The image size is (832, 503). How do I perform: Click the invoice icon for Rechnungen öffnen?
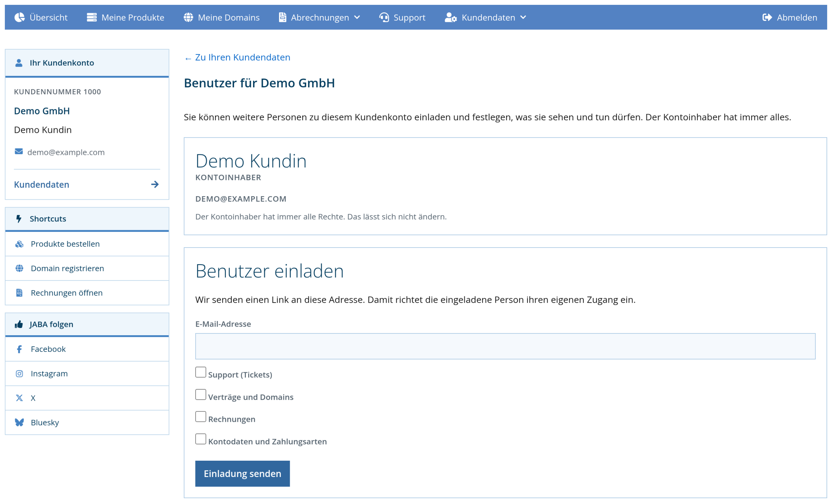19,293
